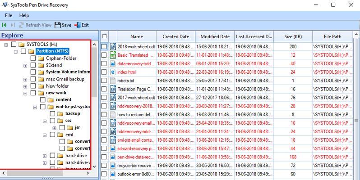360x180 pixels.
Task: Sort by the Name column header
Action: pyautogui.click(x=137, y=36)
